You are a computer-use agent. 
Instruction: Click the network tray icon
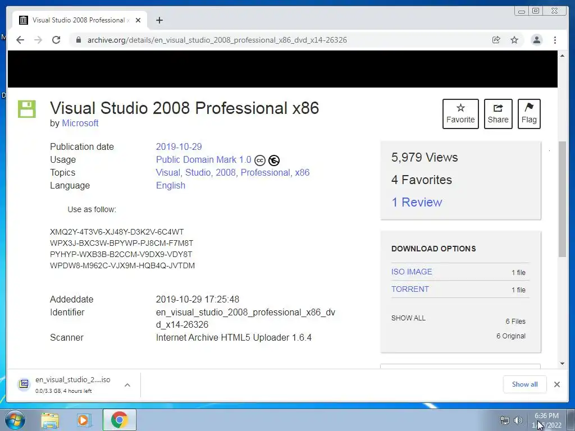point(505,420)
